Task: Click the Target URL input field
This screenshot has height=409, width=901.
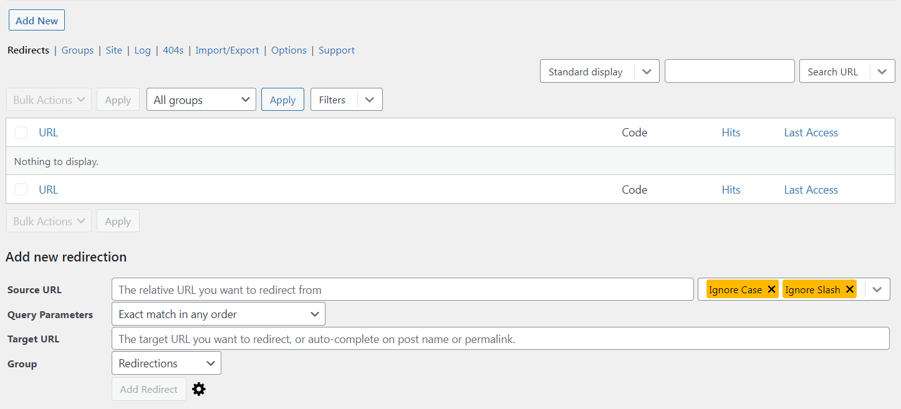Action: 436,338
